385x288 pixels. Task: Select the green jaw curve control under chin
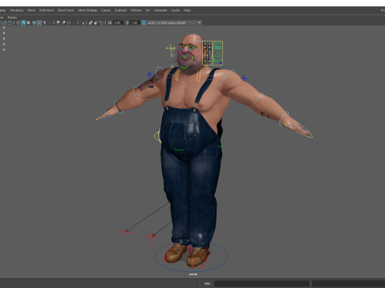(x=184, y=67)
